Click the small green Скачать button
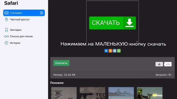 pyautogui.click(x=61, y=63)
